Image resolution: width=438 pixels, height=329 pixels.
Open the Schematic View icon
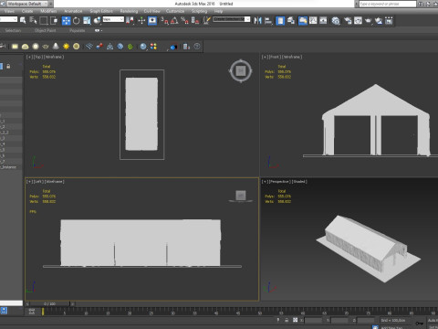[323, 20]
